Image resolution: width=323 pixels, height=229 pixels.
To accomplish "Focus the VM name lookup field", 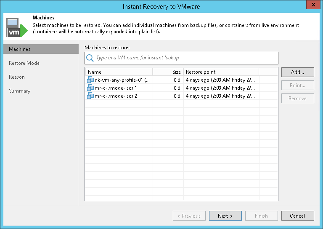I will coord(185,58).
